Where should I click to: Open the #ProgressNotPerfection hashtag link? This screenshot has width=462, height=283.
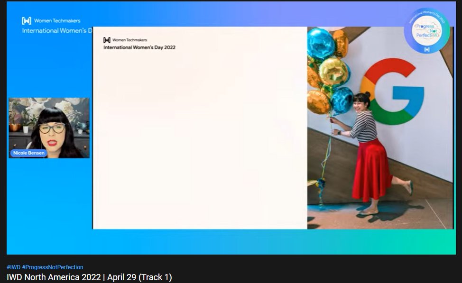(53, 267)
